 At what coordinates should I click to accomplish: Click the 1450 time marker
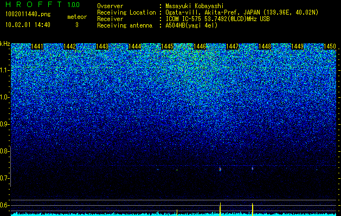coord(330,46)
